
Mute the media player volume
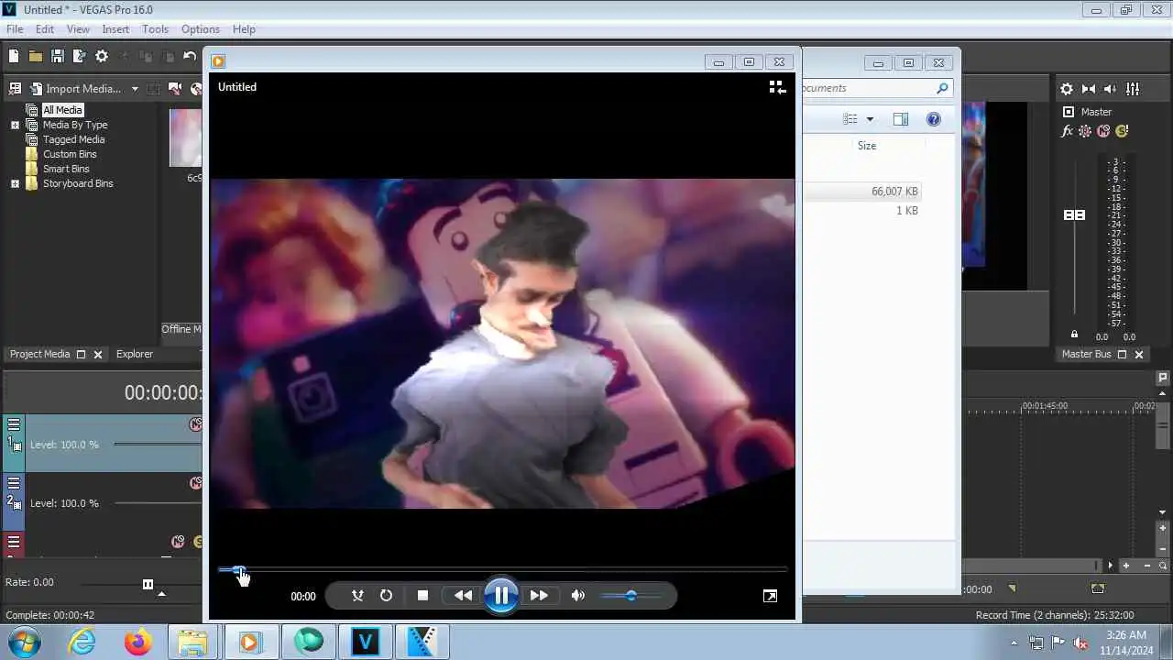[577, 596]
